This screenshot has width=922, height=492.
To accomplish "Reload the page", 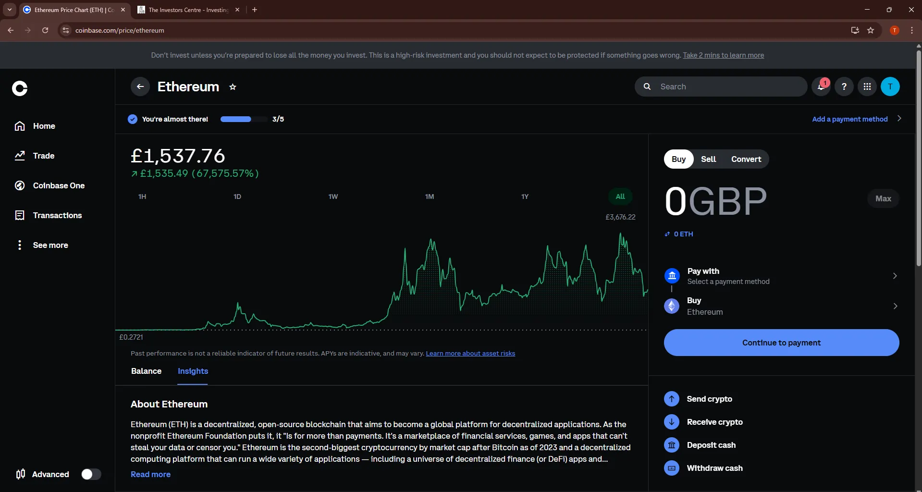I will [45, 30].
